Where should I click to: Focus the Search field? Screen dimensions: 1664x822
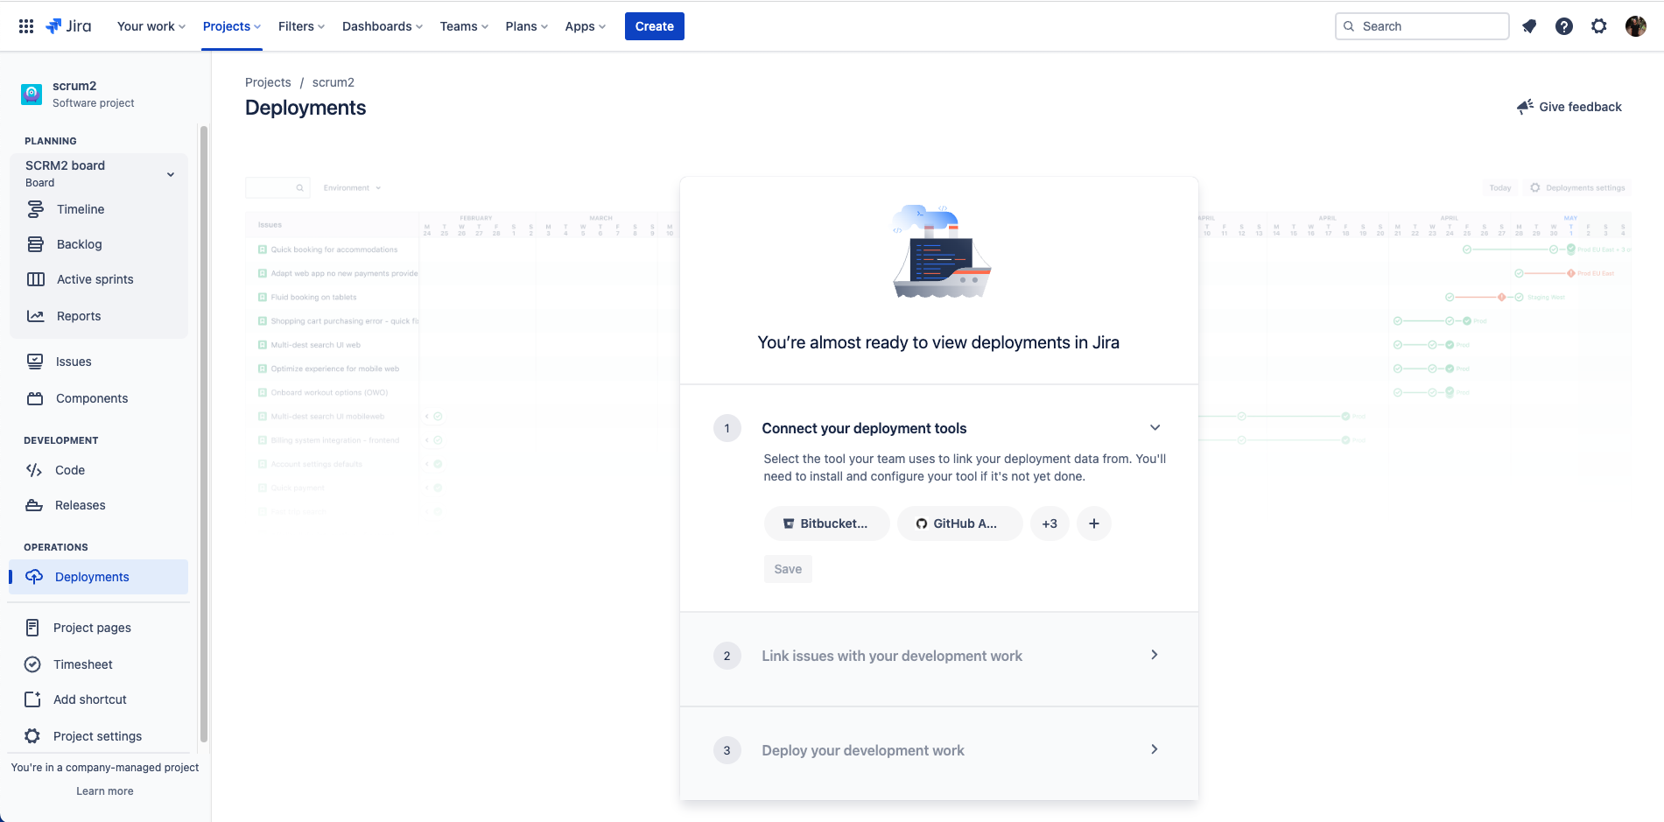(x=1422, y=26)
